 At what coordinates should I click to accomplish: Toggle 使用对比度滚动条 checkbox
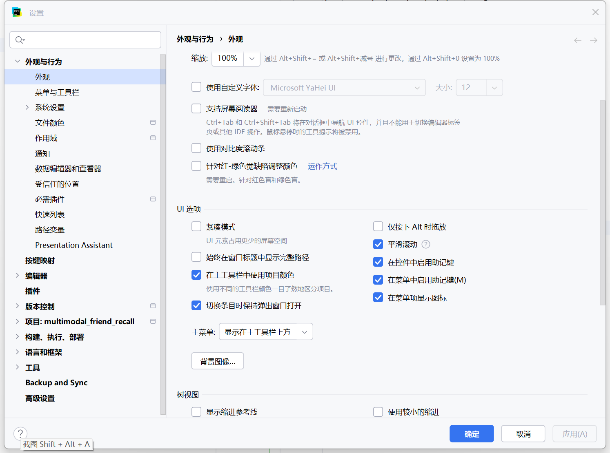pos(196,148)
